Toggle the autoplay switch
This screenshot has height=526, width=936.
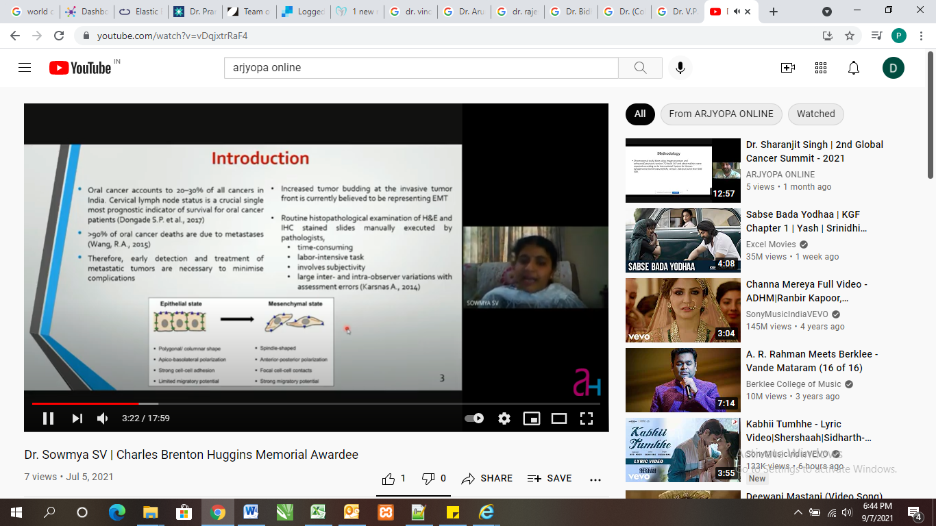coord(474,418)
